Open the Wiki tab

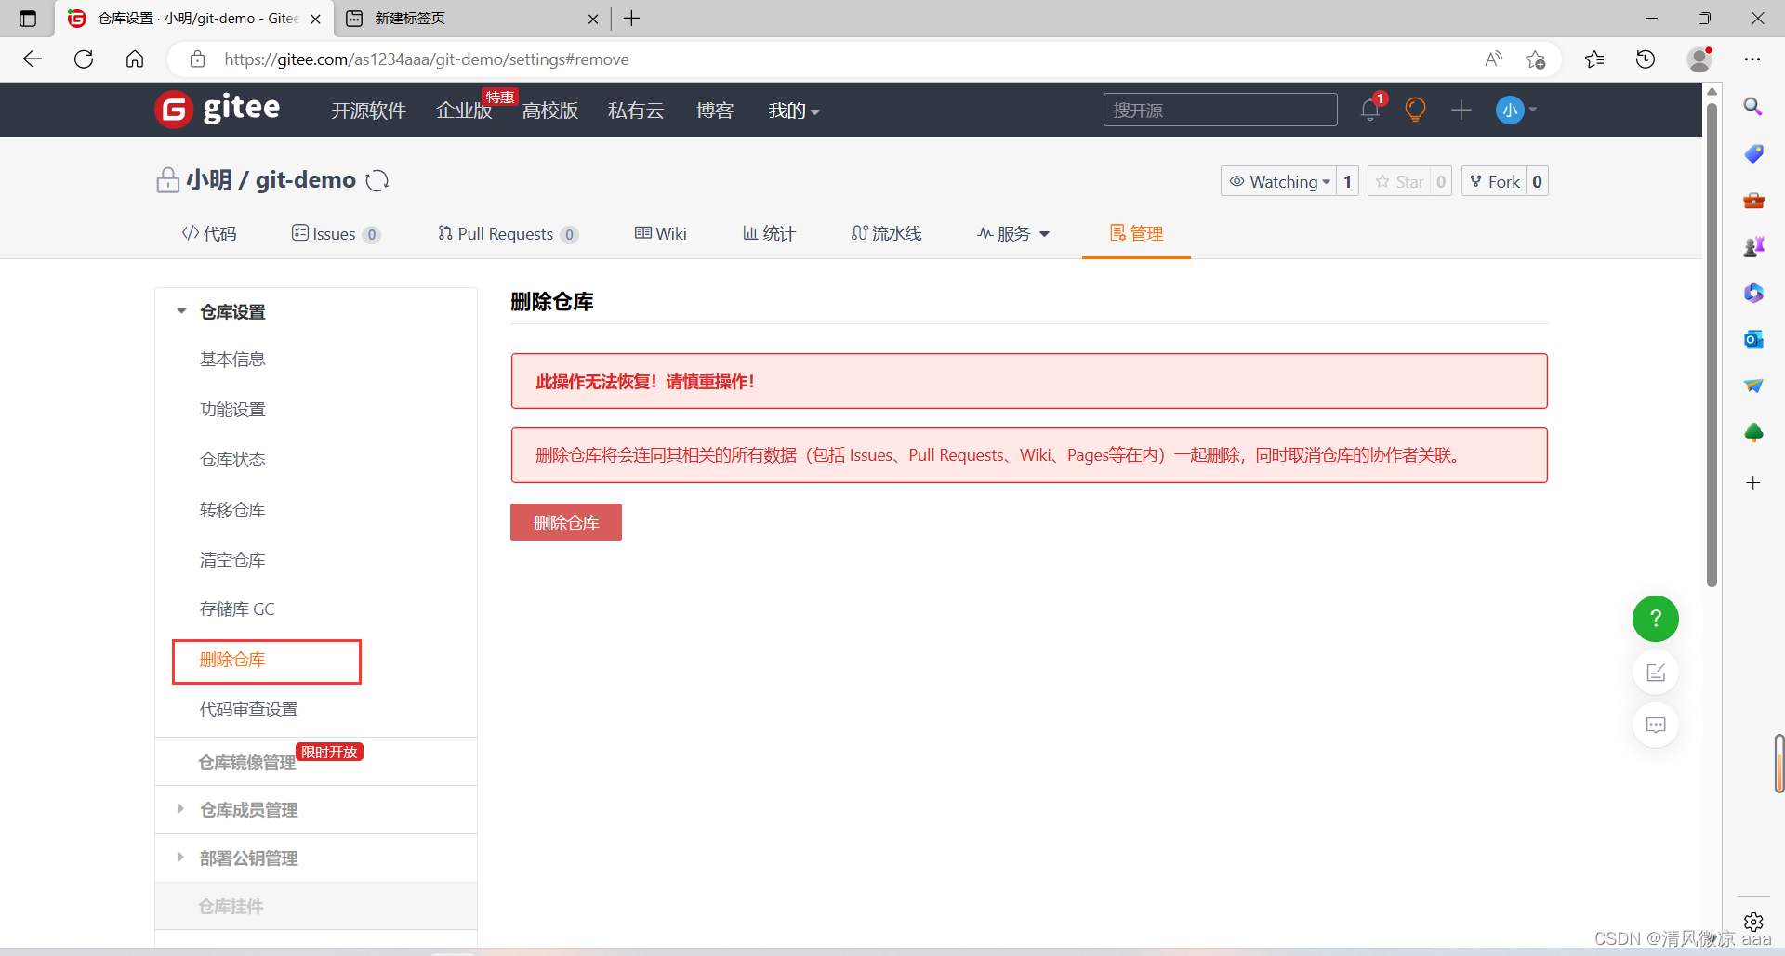click(660, 233)
